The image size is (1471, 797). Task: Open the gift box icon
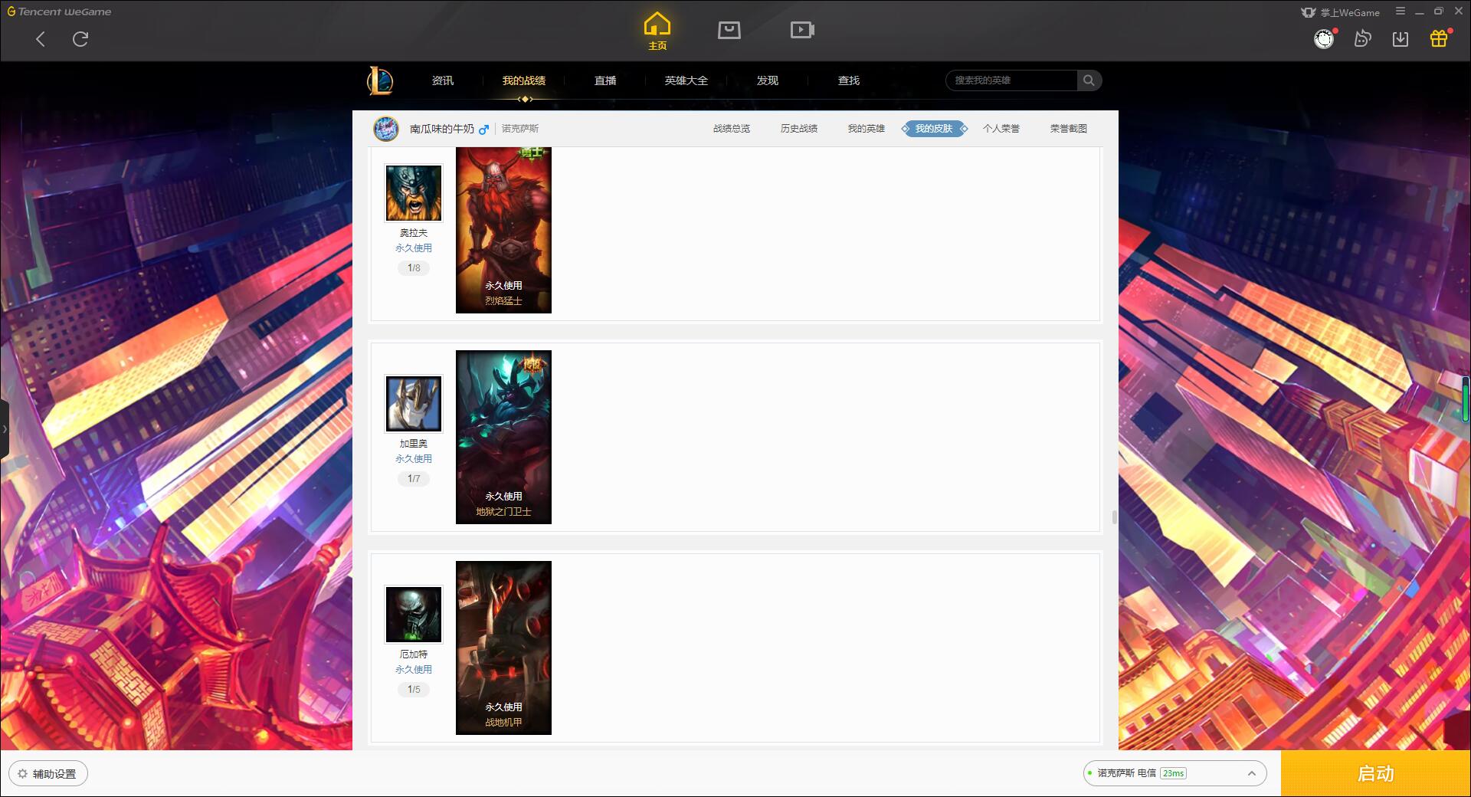point(1439,38)
